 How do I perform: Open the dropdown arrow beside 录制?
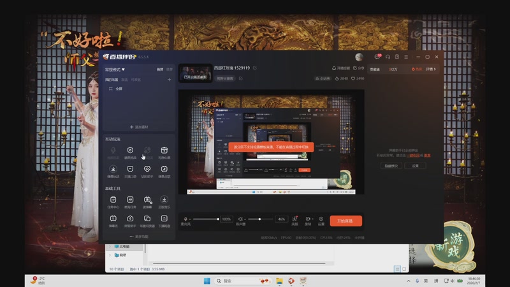[313, 219]
